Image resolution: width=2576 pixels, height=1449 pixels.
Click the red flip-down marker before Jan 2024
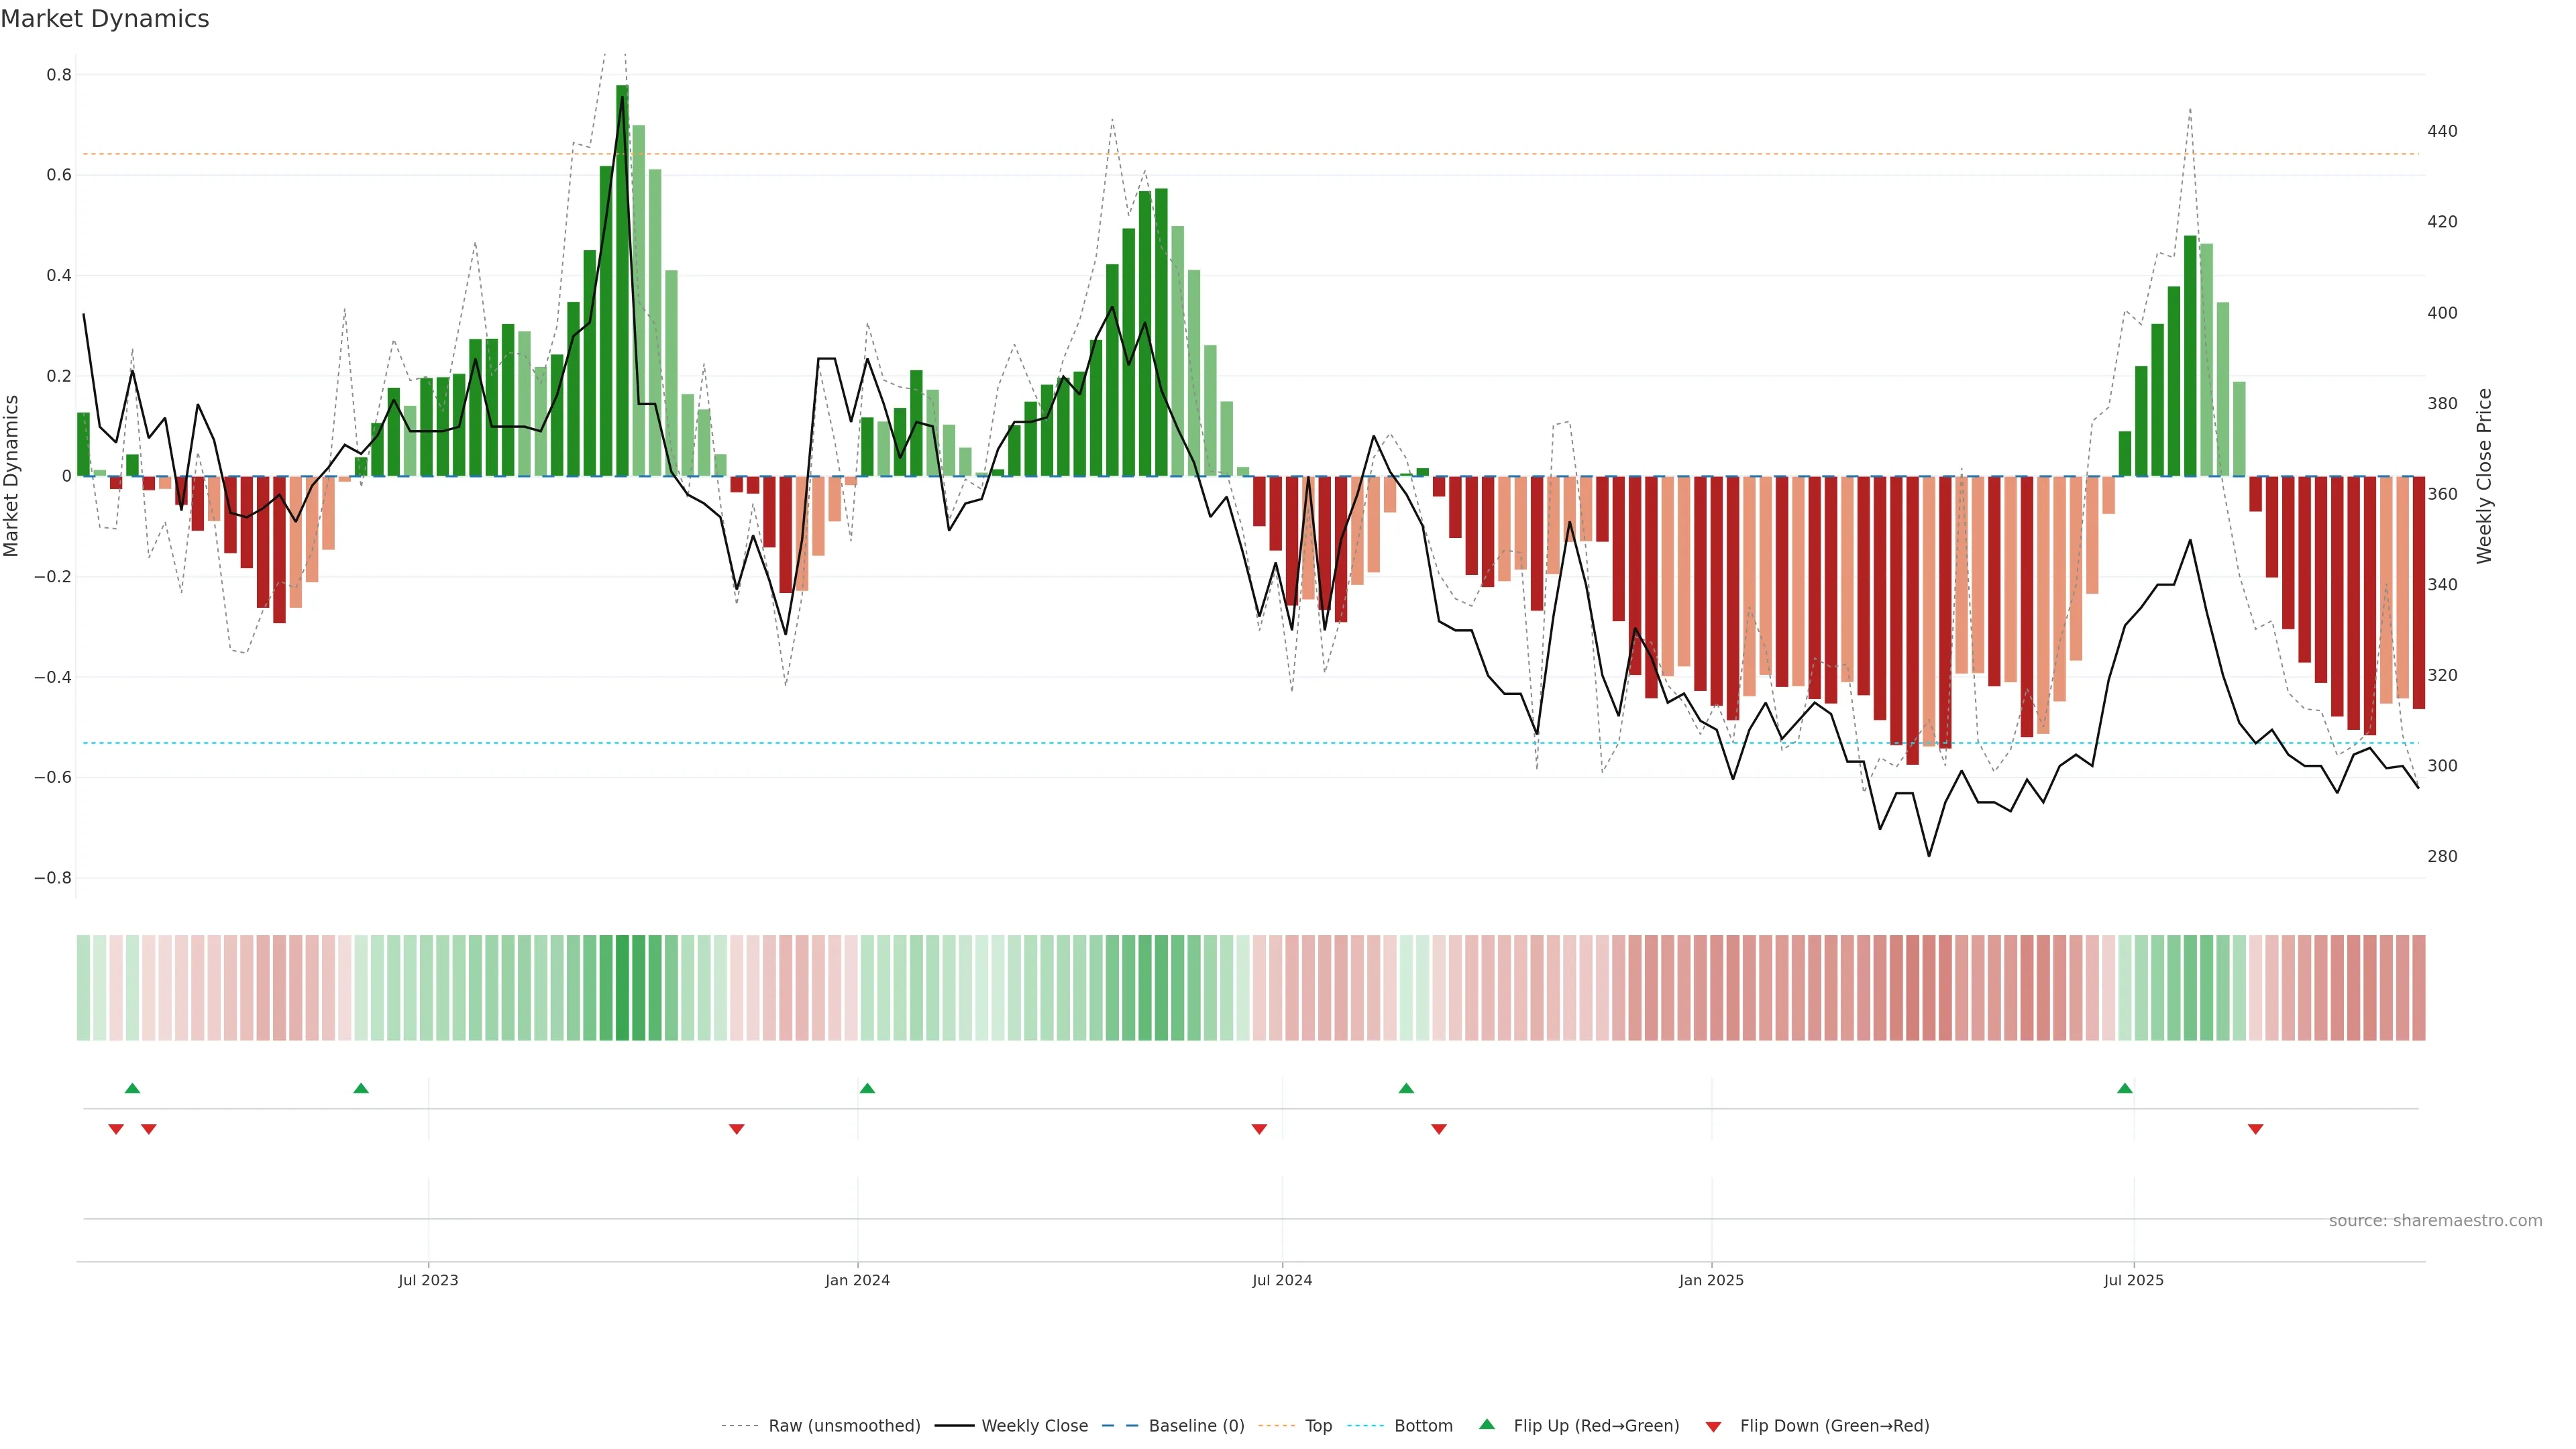click(x=737, y=1129)
